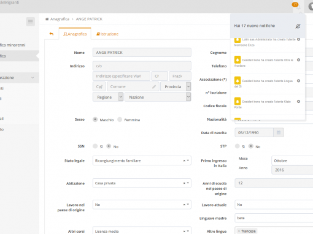Clear the Lavoro nel paese di origine value
This screenshot has width=313, height=234.
click(184, 205)
